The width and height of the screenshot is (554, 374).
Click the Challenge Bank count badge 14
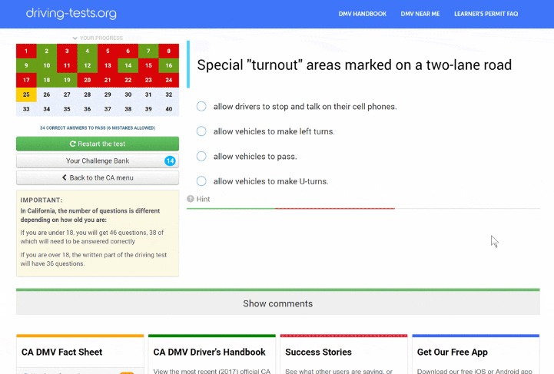click(x=170, y=161)
